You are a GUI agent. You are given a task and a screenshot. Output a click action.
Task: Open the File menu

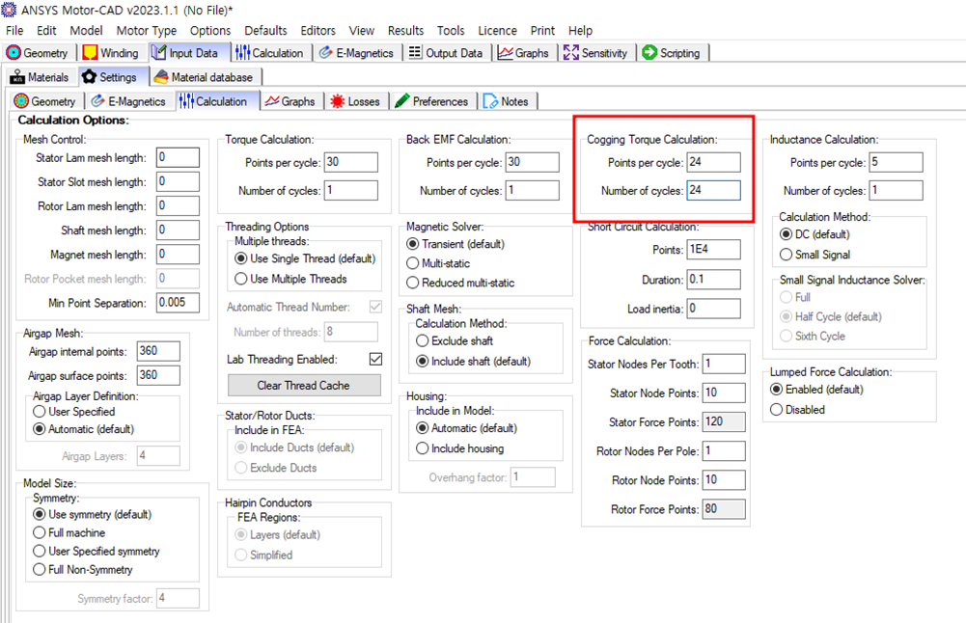(14, 30)
